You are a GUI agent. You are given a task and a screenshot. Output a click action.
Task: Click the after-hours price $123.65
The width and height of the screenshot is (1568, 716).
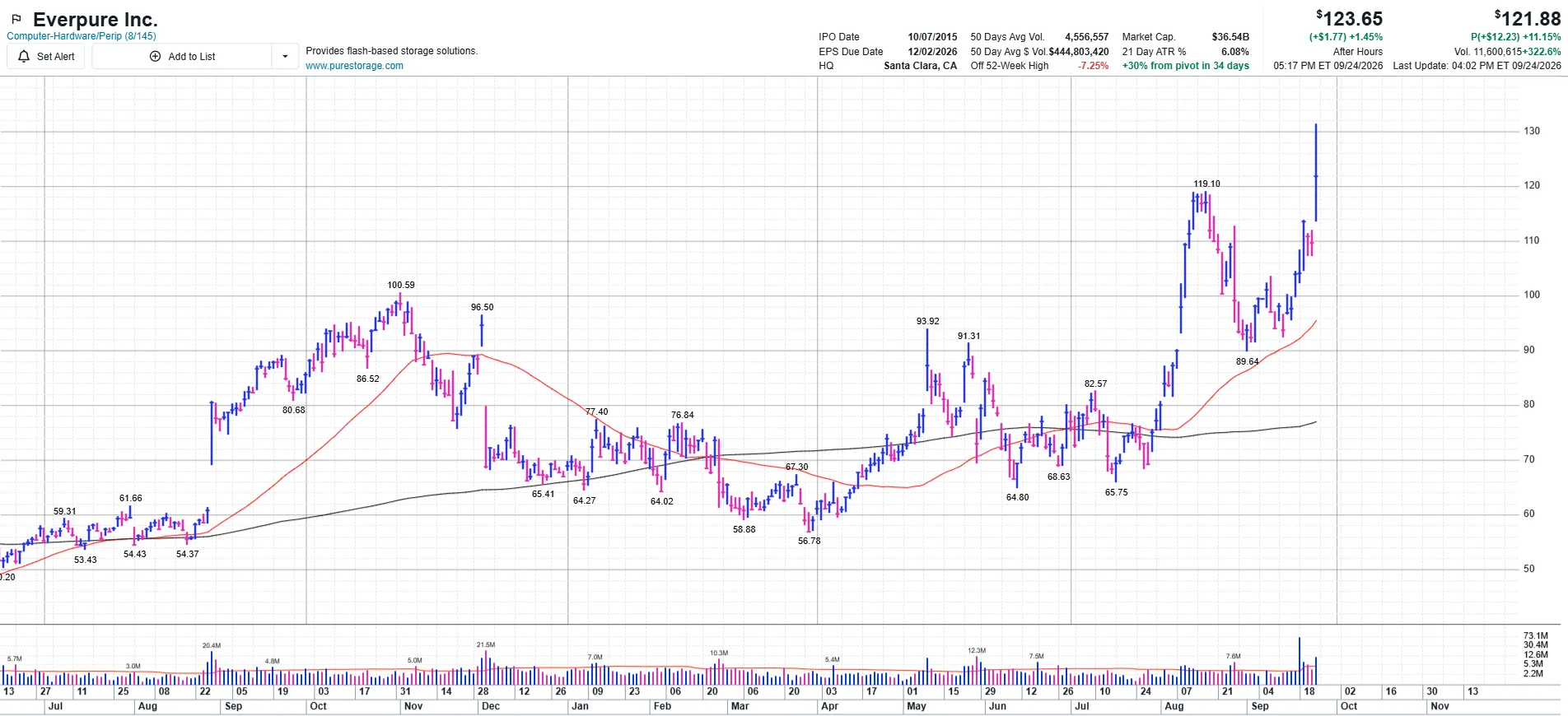1350,19
